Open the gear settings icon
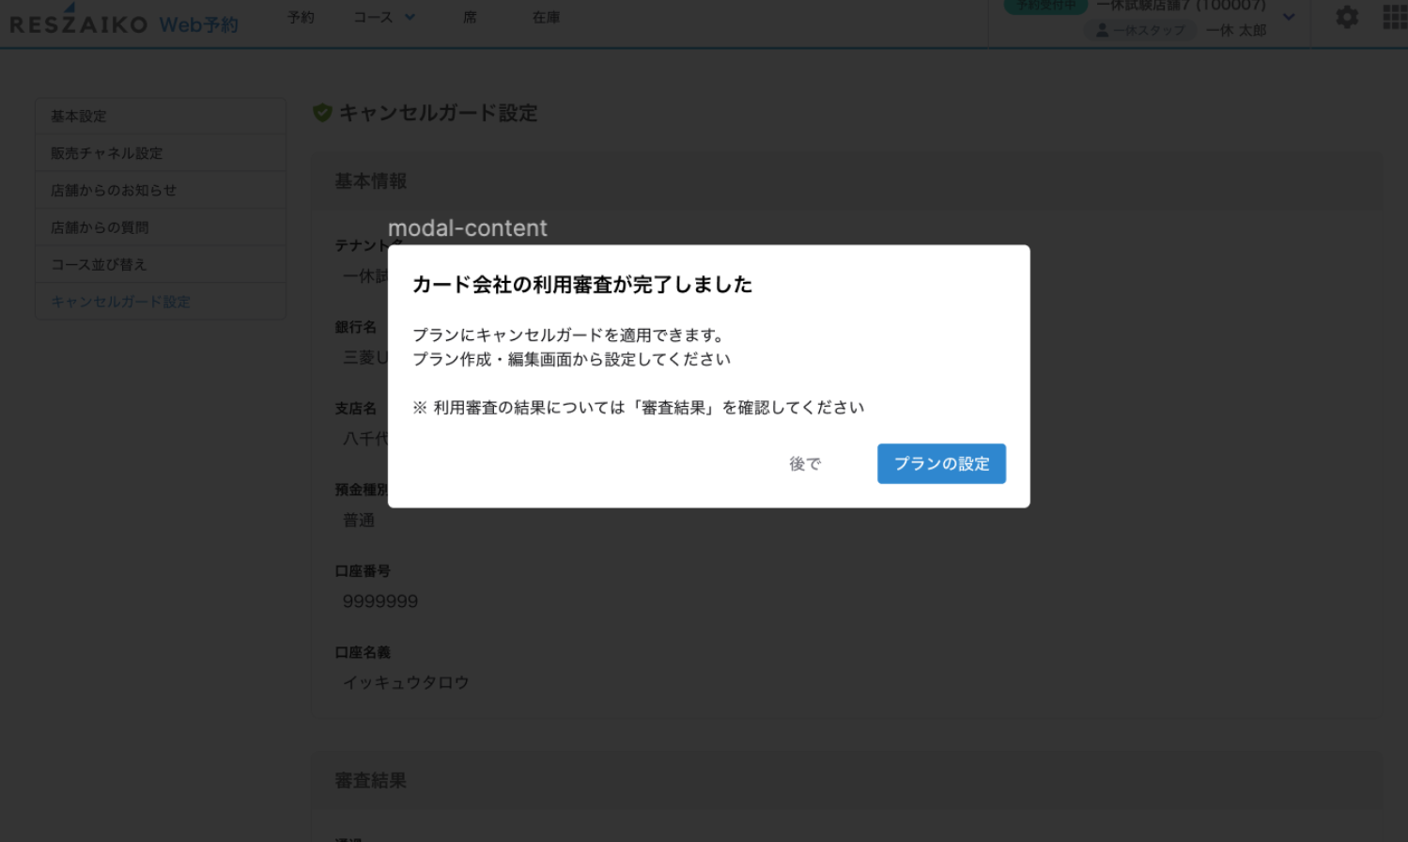This screenshot has height=842, width=1408. [x=1347, y=17]
